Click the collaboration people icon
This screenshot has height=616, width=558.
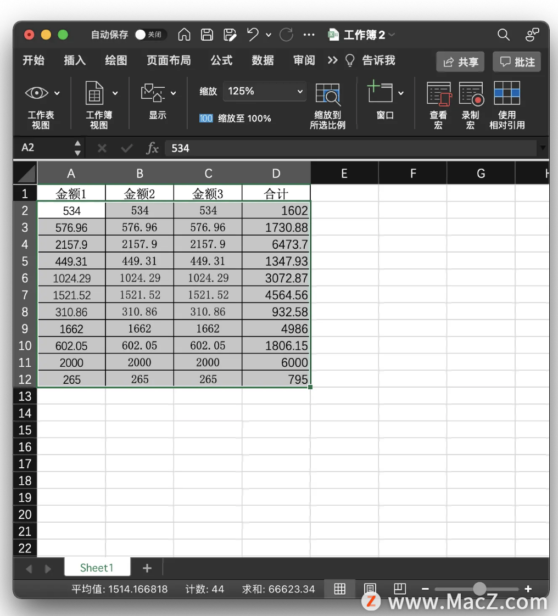[x=532, y=35]
